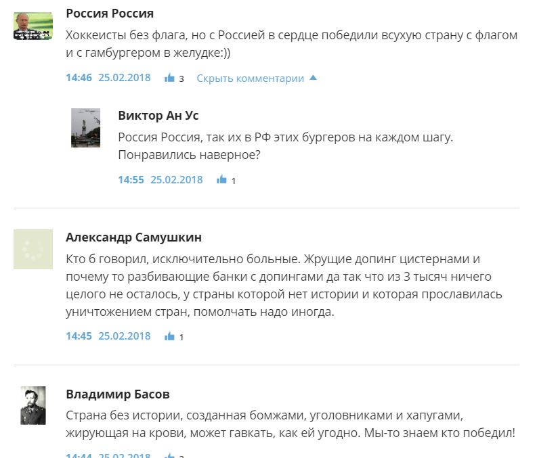Click the up arrow beside Скрыть комментарии

(x=313, y=78)
